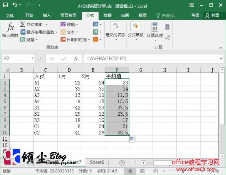Switch to the 审阅 tab
The width and height of the screenshot is (226, 175).
coord(125,15)
